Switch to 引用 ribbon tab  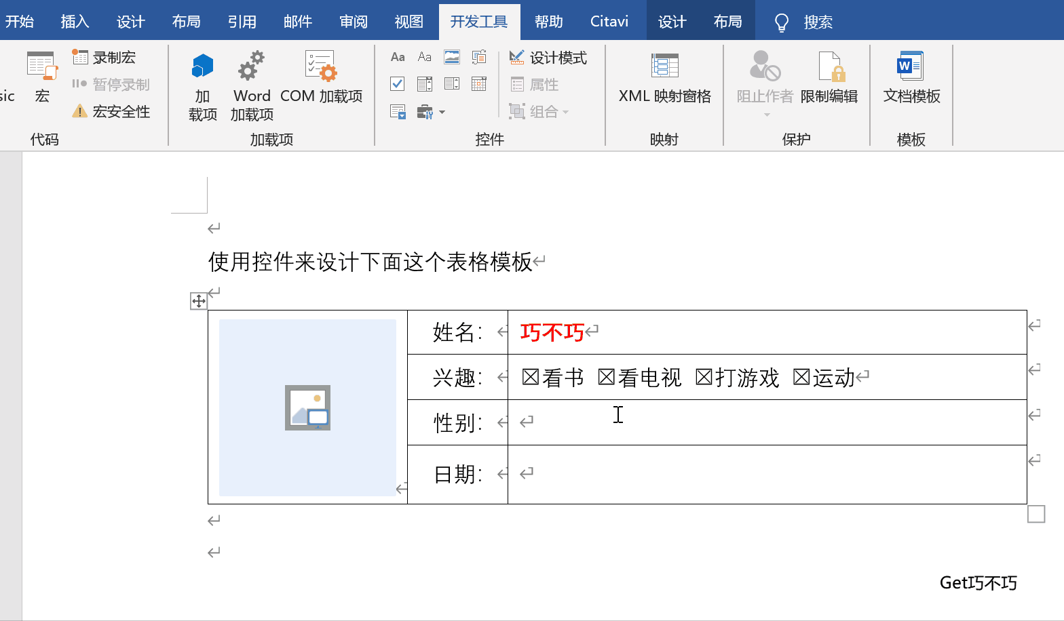[242, 22]
